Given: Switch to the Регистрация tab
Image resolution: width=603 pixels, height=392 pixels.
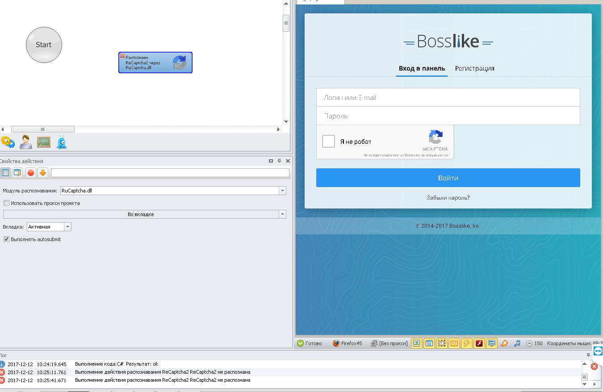Looking at the screenshot, I should (x=474, y=68).
